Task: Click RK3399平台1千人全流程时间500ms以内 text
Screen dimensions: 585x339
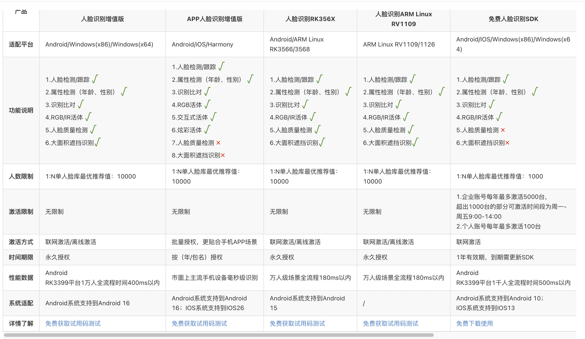Action: tap(513, 283)
